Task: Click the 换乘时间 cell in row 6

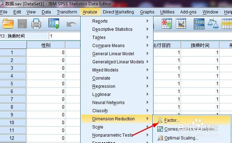Action: [200, 91]
